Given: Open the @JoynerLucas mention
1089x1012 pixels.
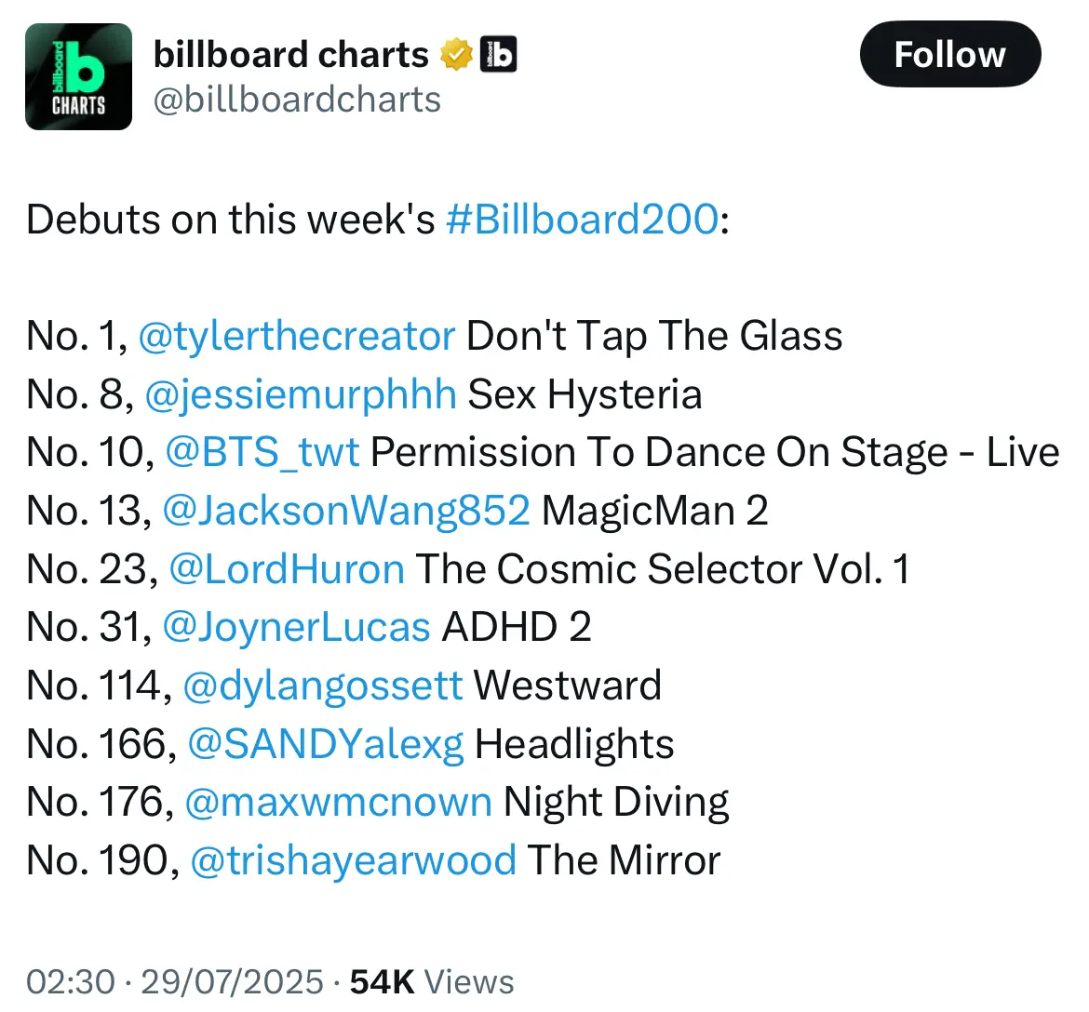Looking at the screenshot, I should click(296, 627).
